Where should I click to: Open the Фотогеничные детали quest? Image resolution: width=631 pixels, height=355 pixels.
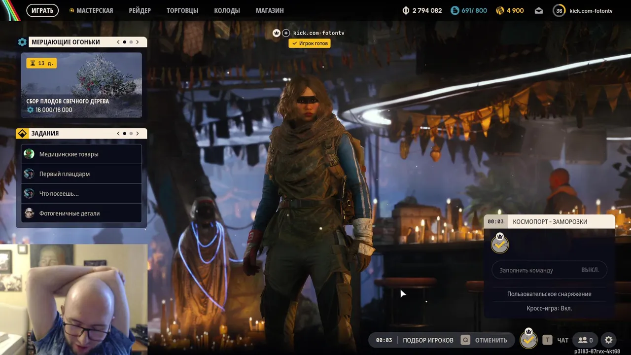click(x=81, y=213)
